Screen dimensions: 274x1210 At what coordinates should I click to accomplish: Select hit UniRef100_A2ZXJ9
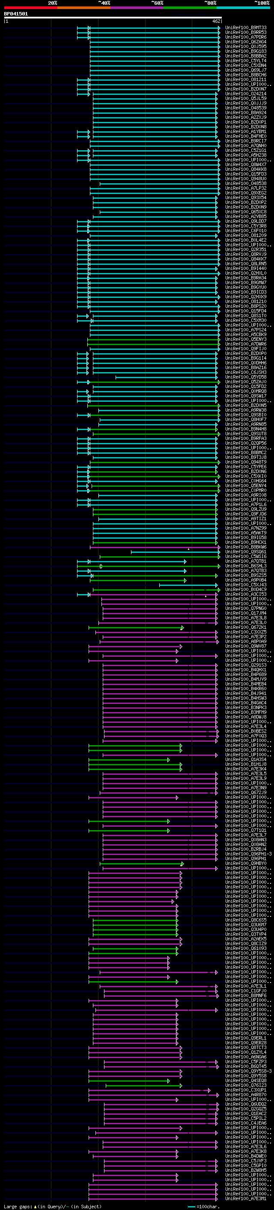(x=246, y=118)
